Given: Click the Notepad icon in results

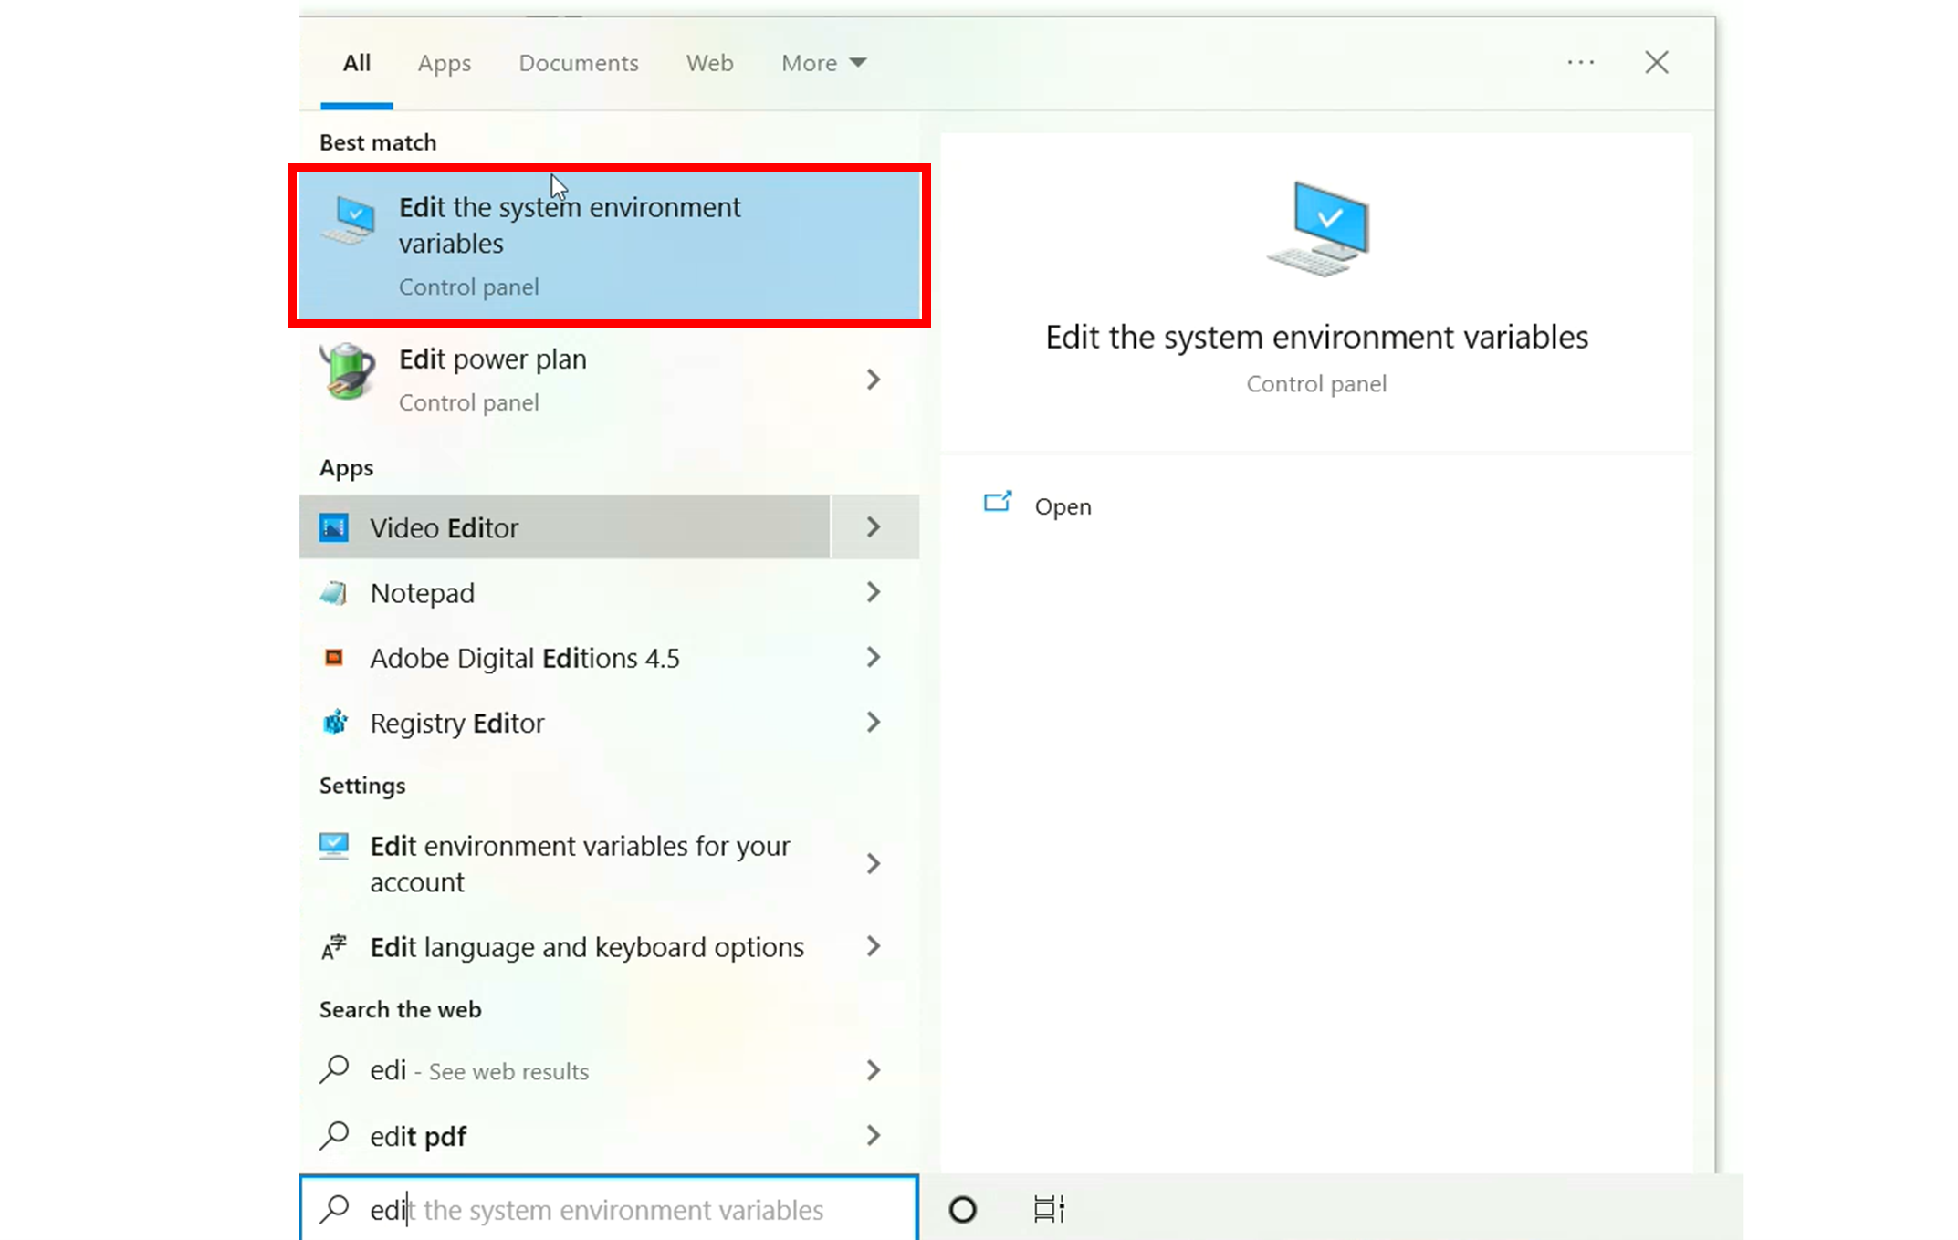Looking at the screenshot, I should (333, 593).
